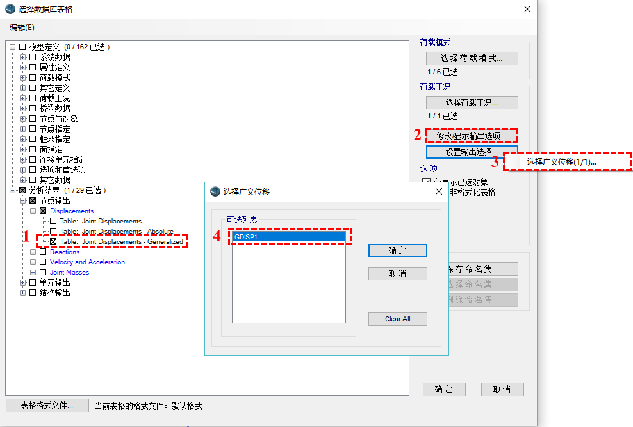Expand the 桥梁数据 tree node
Viewport: 633px width, 427px height.
click(22, 108)
